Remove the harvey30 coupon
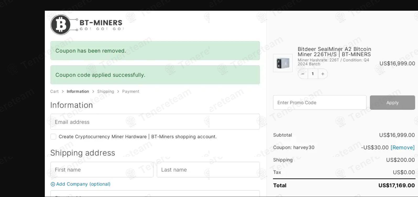The height and width of the screenshot is (197, 418). [x=403, y=147]
